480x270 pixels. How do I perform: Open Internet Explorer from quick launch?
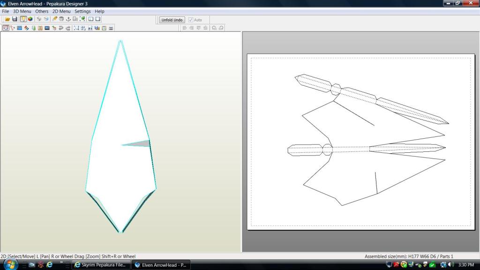click(x=49, y=265)
